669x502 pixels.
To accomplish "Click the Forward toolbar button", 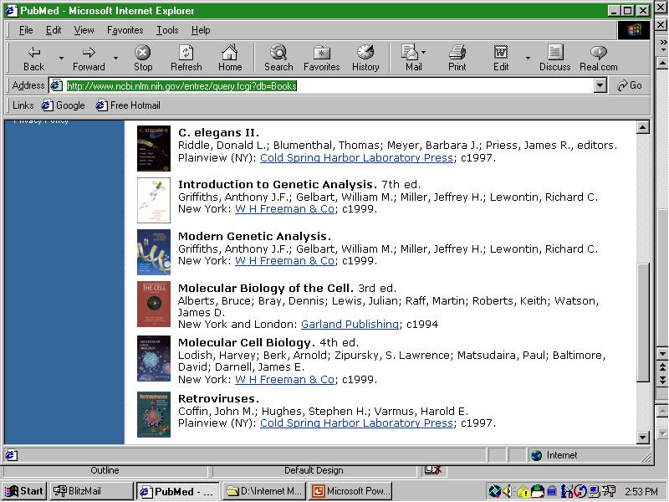I will (x=89, y=58).
